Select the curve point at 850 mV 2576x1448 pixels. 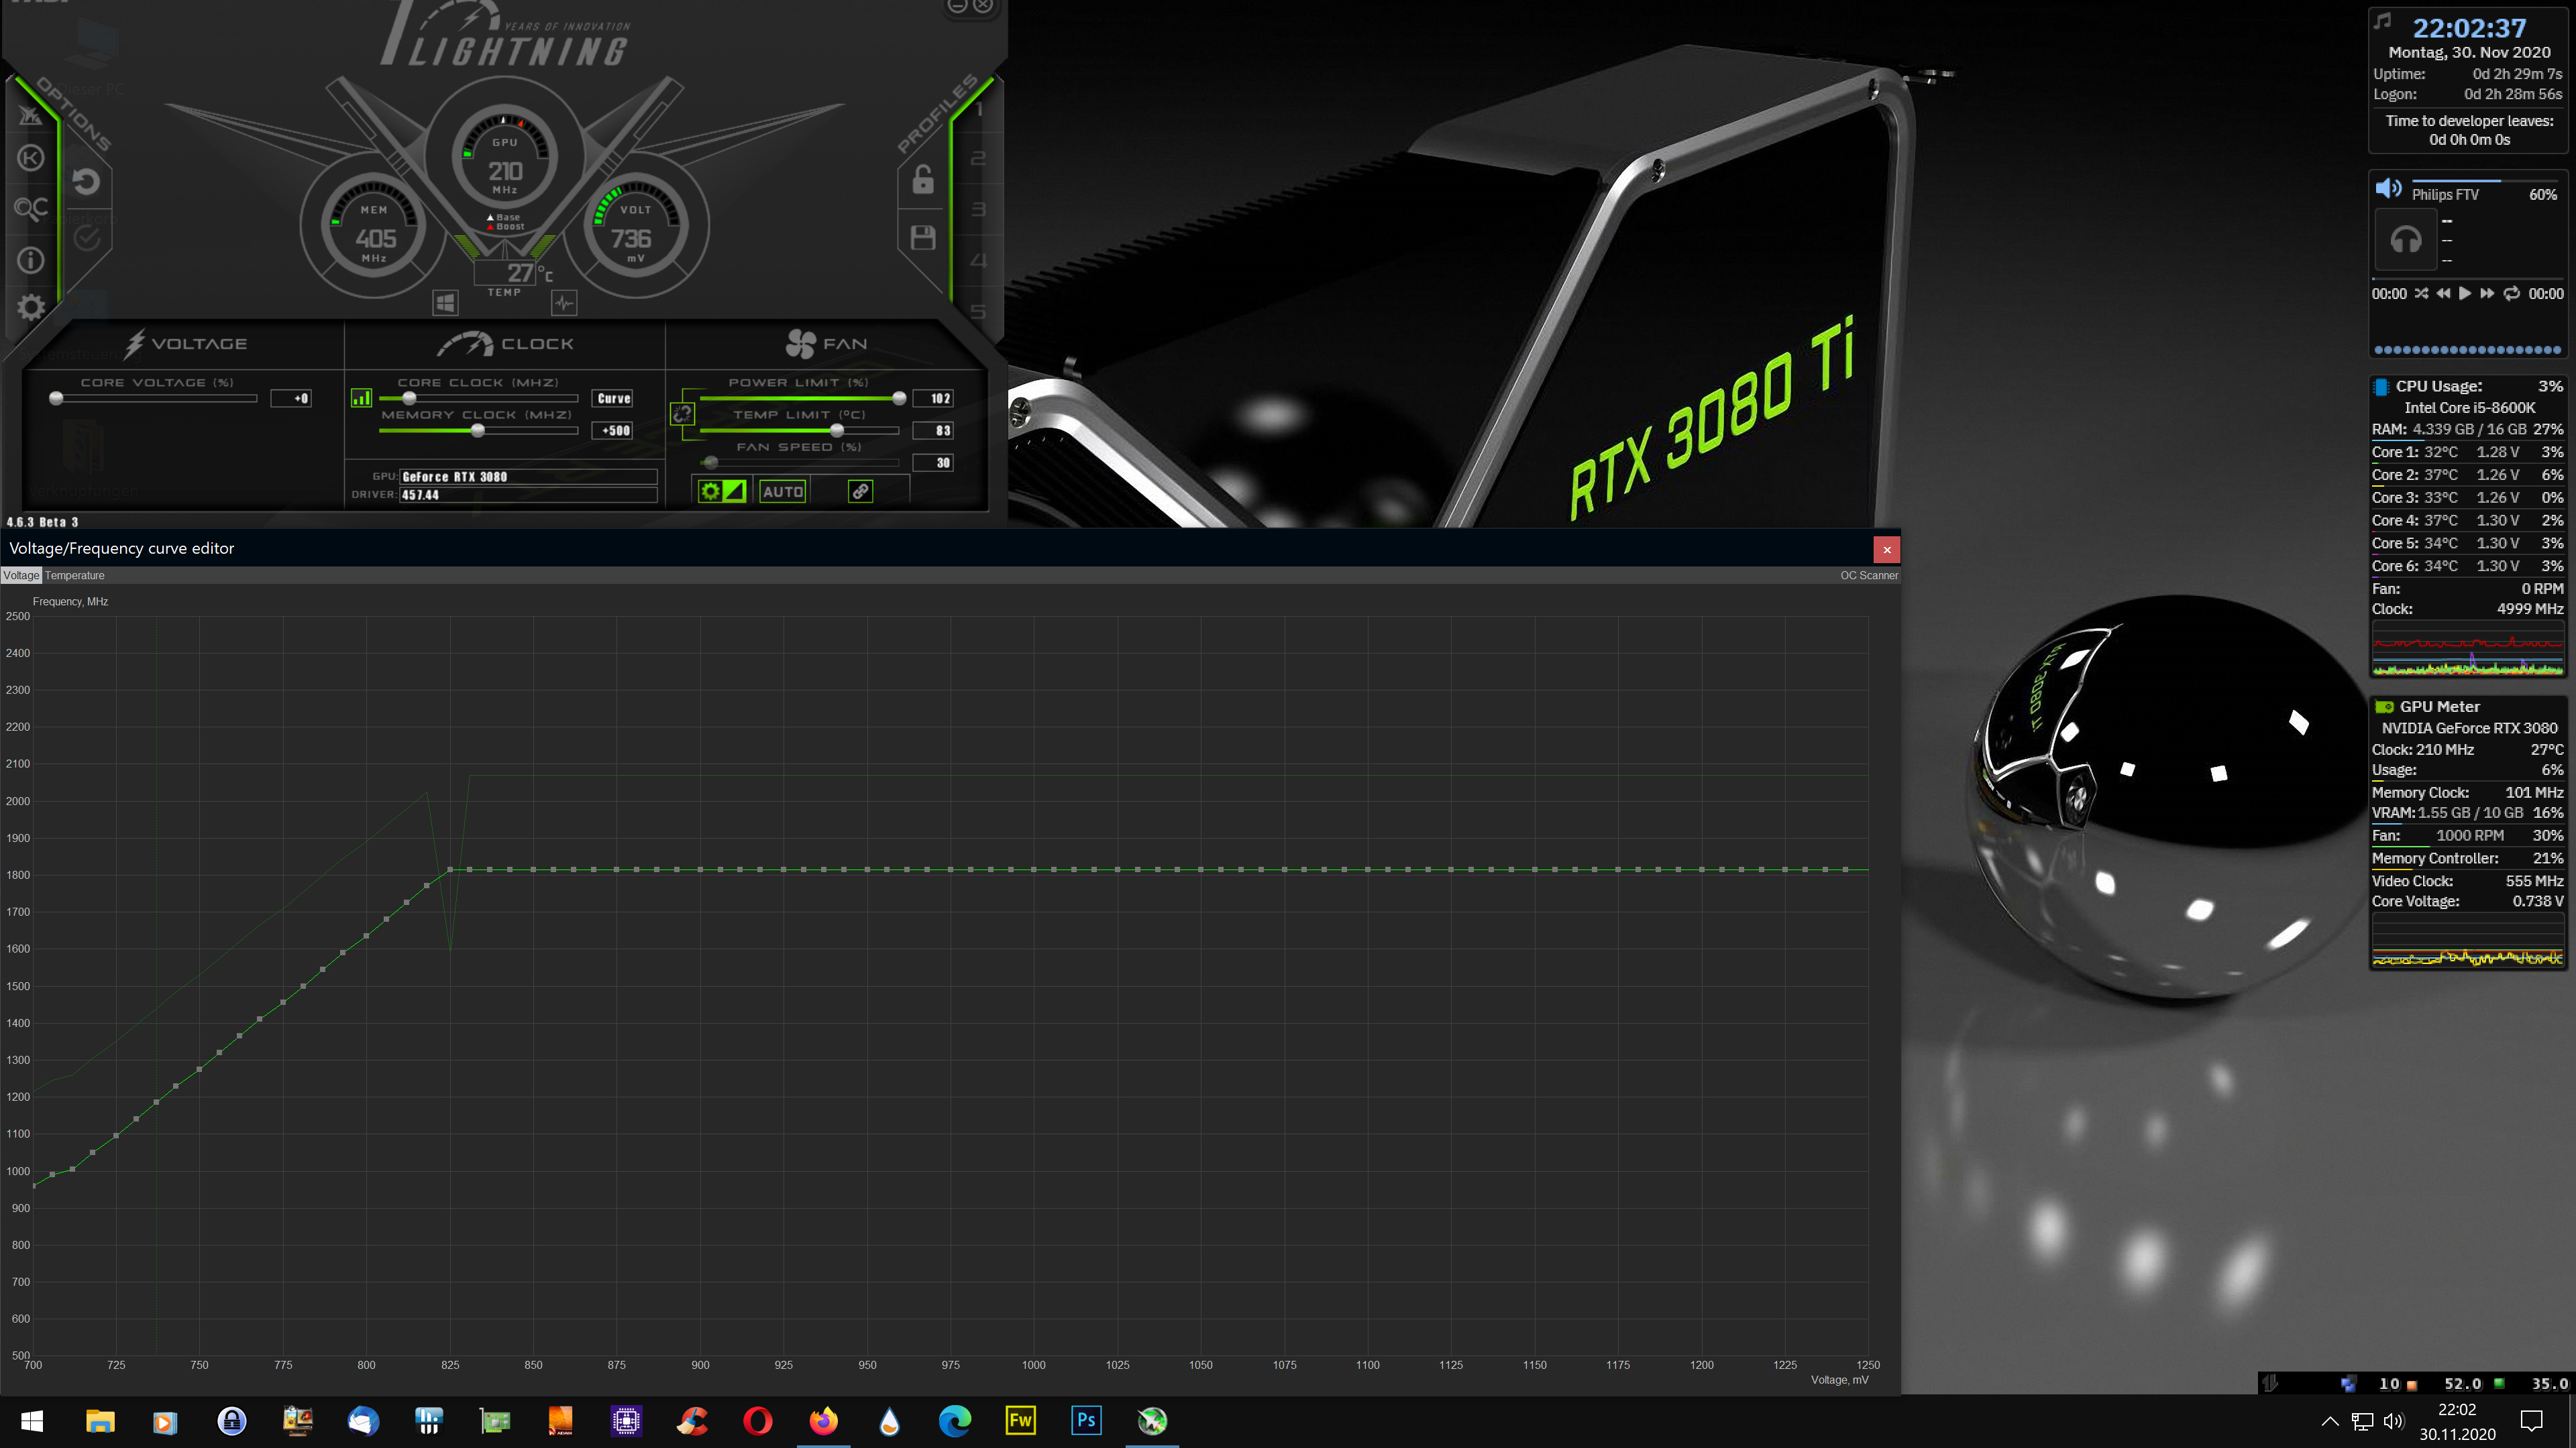pyautogui.click(x=533, y=869)
